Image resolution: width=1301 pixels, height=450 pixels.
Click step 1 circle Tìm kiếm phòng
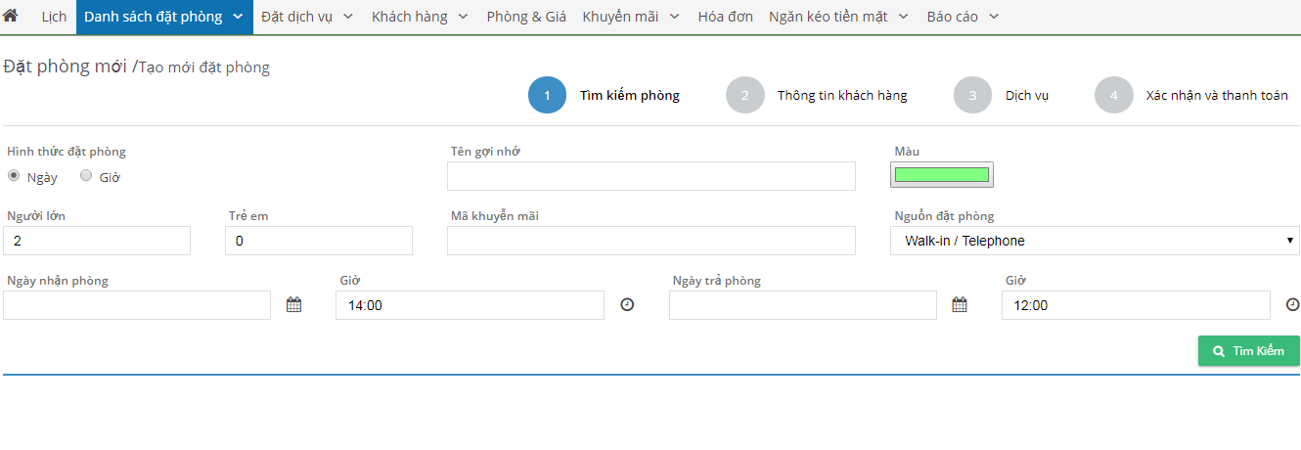pyautogui.click(x=547, y=95)
